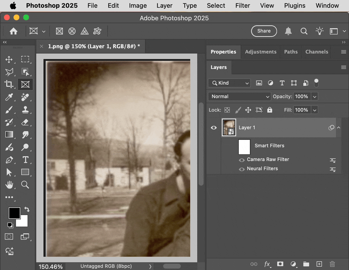
Task: Switch to the Paths tab
Action: (x=291, y=52)
